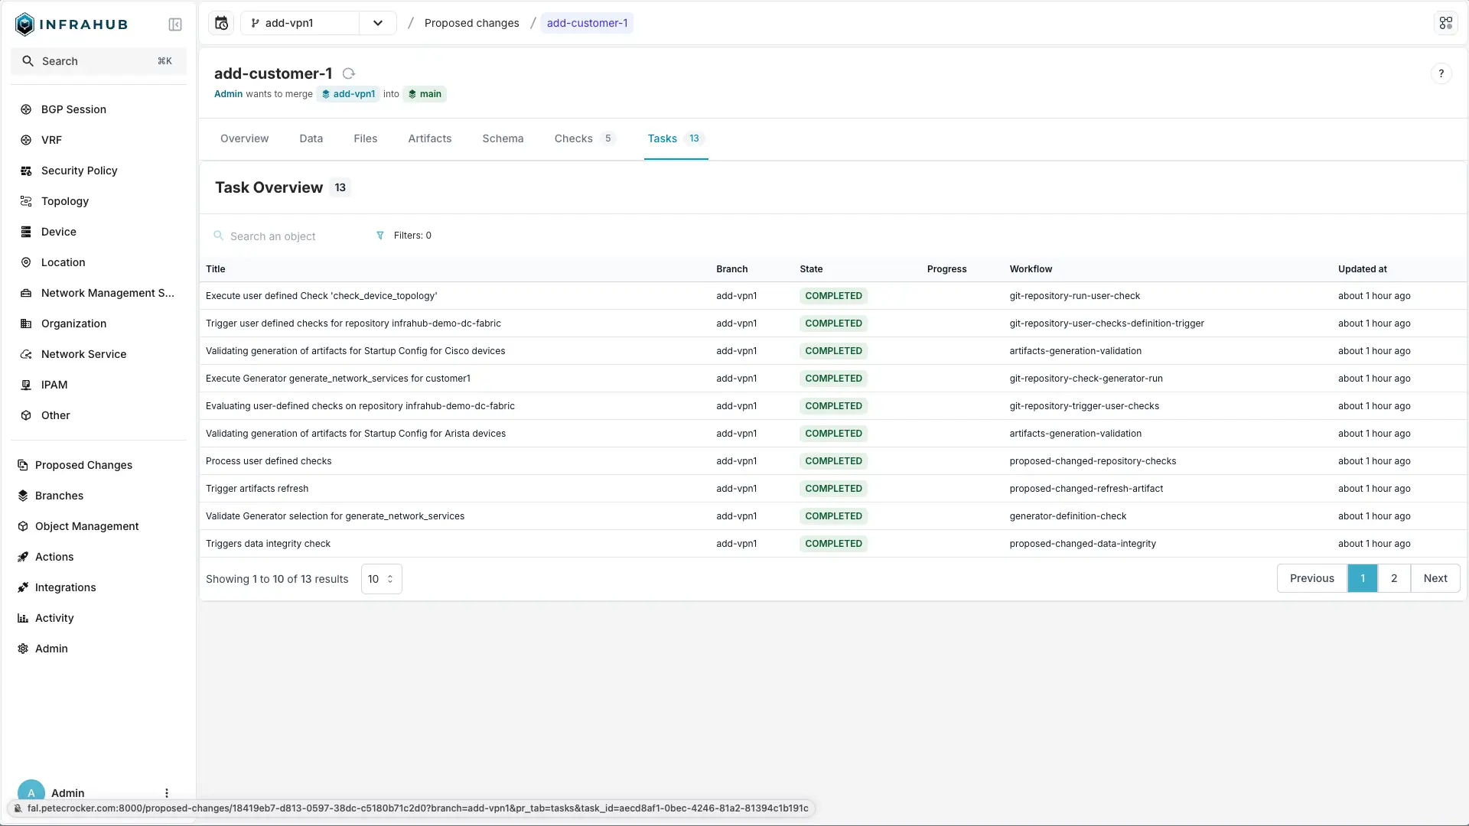
Task: Click the Other cube icon
Action: [x=26, y=415]
